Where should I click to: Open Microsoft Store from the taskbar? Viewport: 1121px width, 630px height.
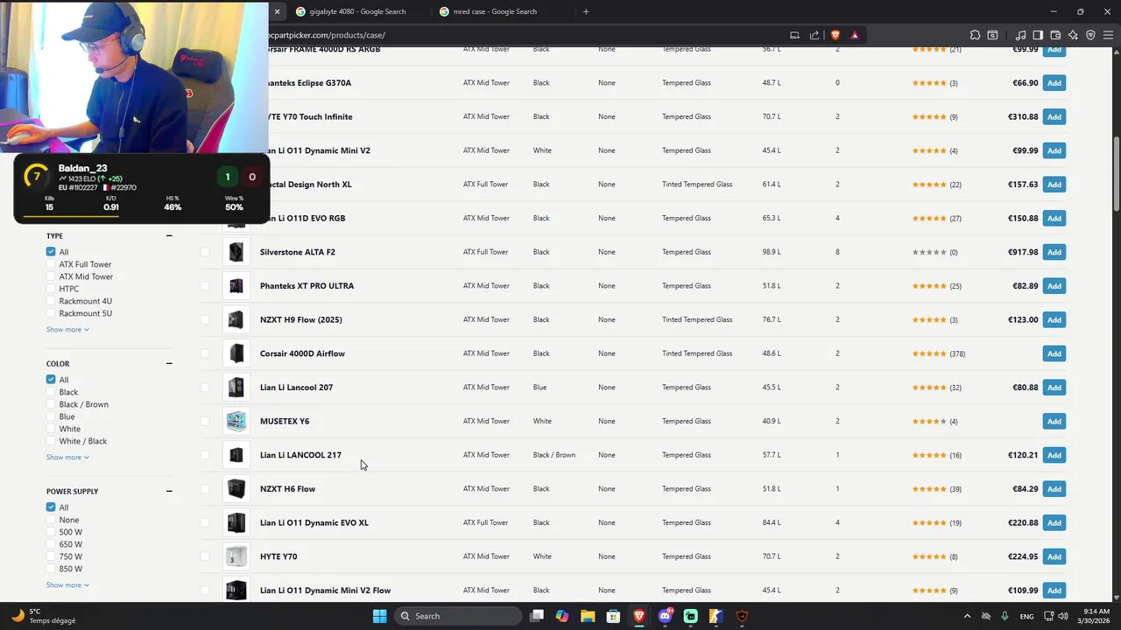(614, 616)
